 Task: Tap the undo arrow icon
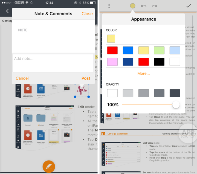click(x=144, y=6)
